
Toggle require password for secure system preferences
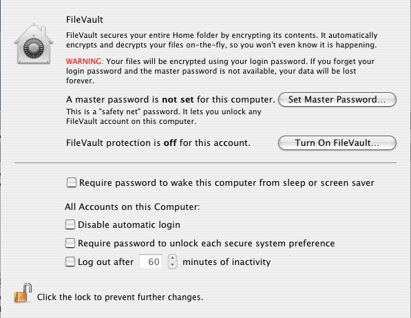click(70, 243)
